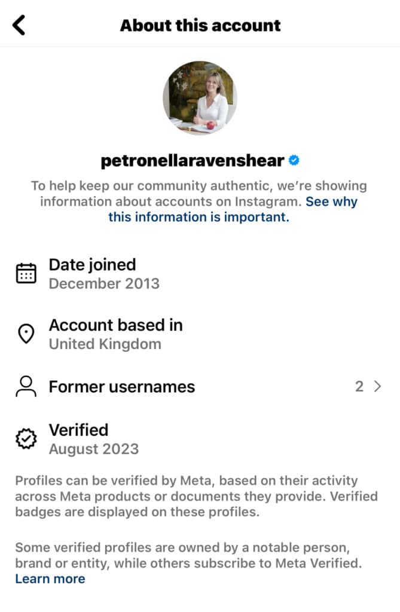Tap the Verified badge outline icon

26,439
